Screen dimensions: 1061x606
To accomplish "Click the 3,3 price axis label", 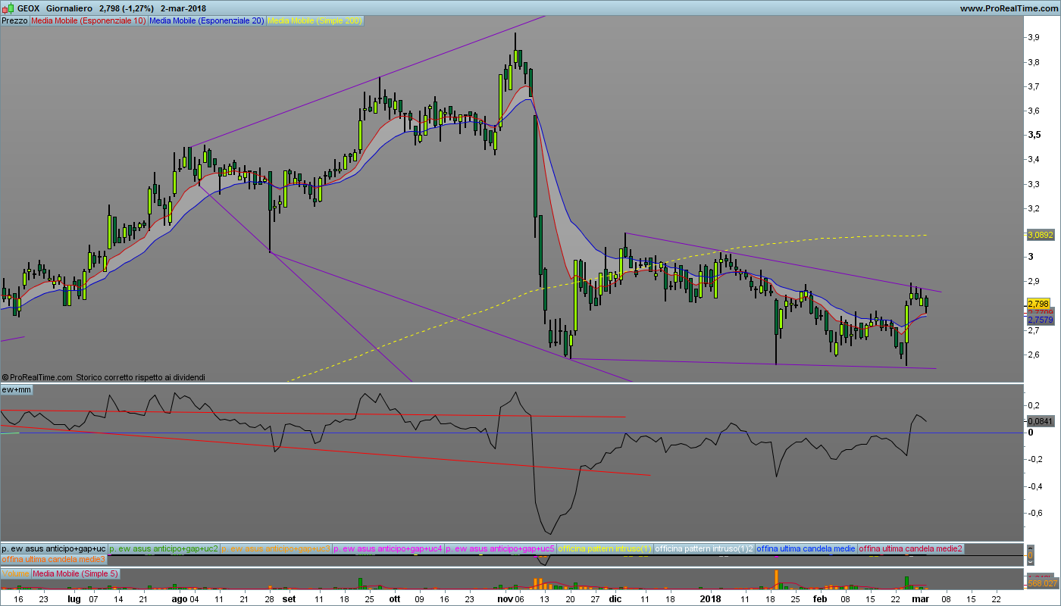I will click(1032, 184).
